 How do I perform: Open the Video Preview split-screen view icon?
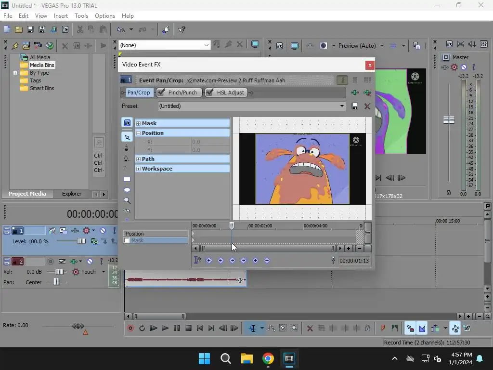pyautogui.click(x=324, y=46)
